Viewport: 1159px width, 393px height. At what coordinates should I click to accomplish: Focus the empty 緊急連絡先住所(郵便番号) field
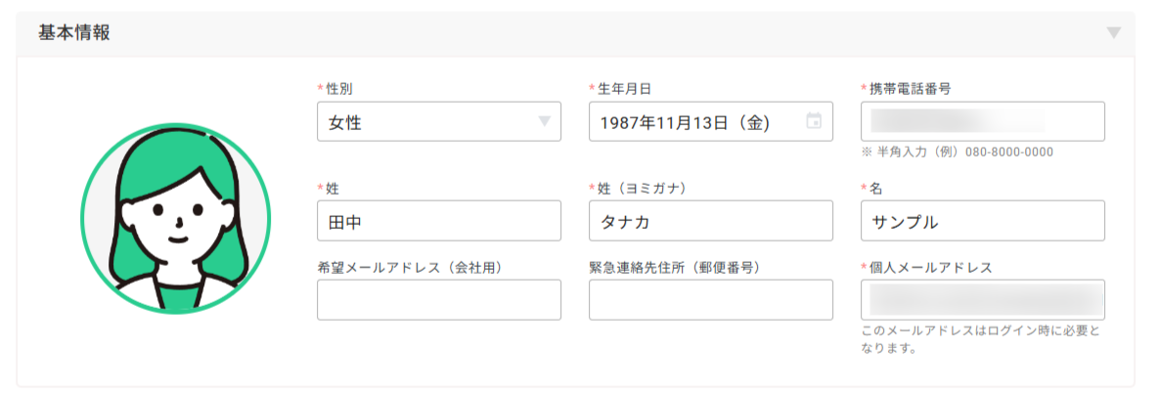pos(710,299)
